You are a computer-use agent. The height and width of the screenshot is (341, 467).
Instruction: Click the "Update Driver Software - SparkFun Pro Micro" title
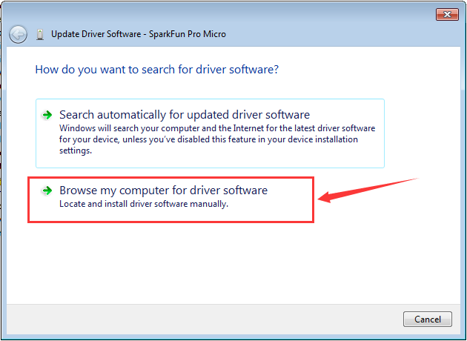(139, 34)
